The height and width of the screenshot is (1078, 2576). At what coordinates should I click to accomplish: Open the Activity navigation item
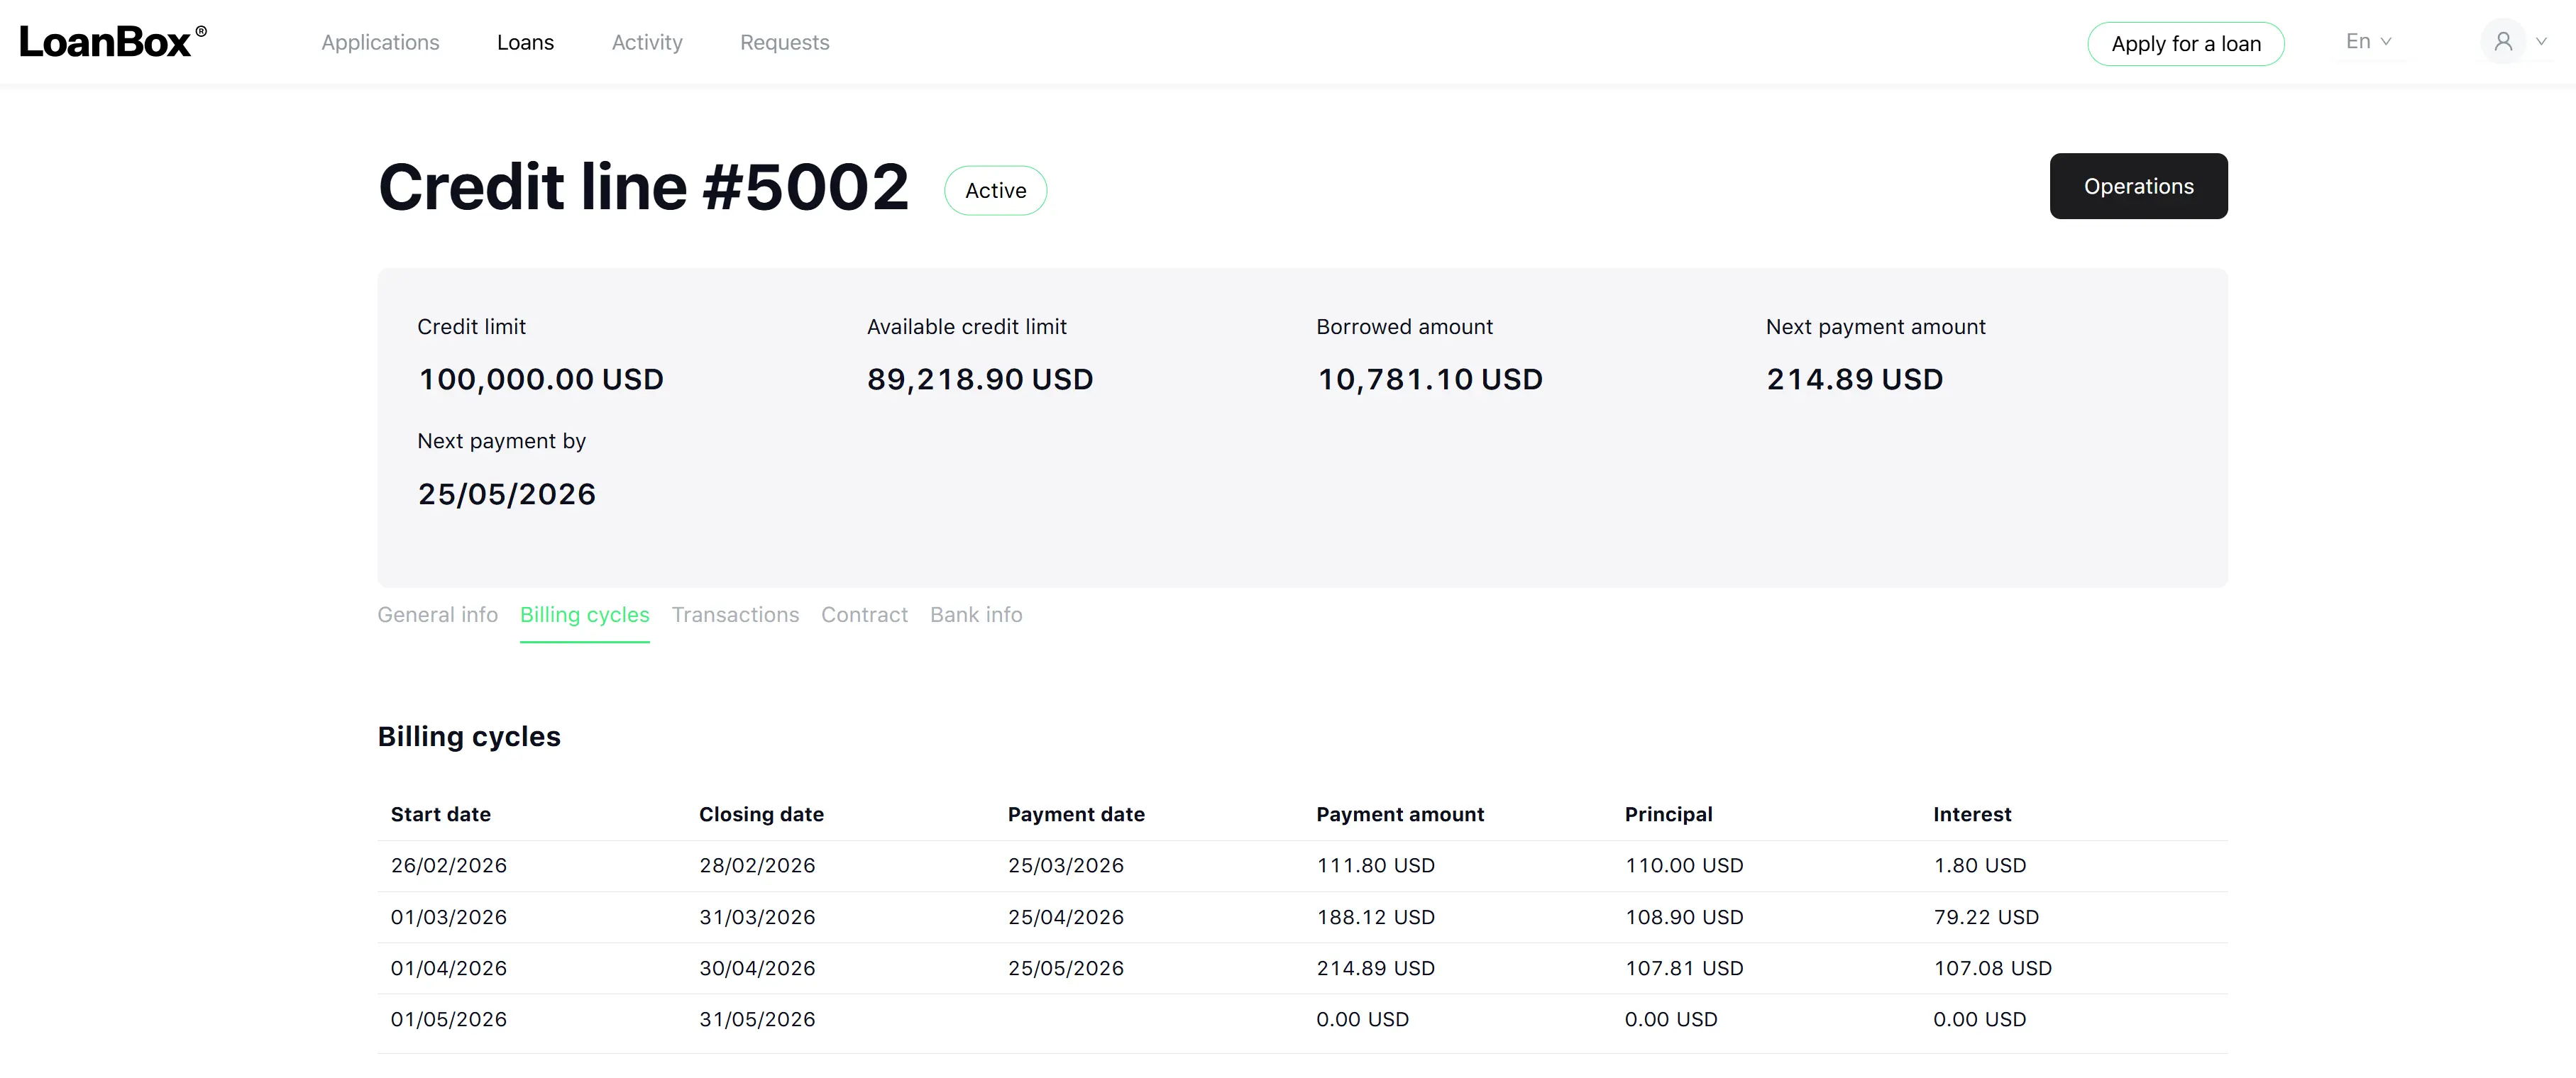point(647,42)
